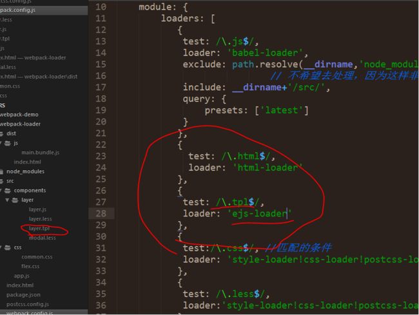Open the dist folder

(x=11, y=133)
